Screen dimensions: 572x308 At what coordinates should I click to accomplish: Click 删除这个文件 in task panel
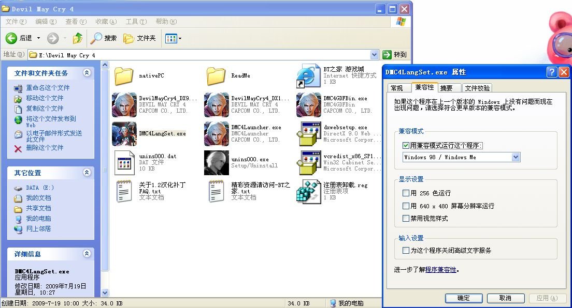45,148
